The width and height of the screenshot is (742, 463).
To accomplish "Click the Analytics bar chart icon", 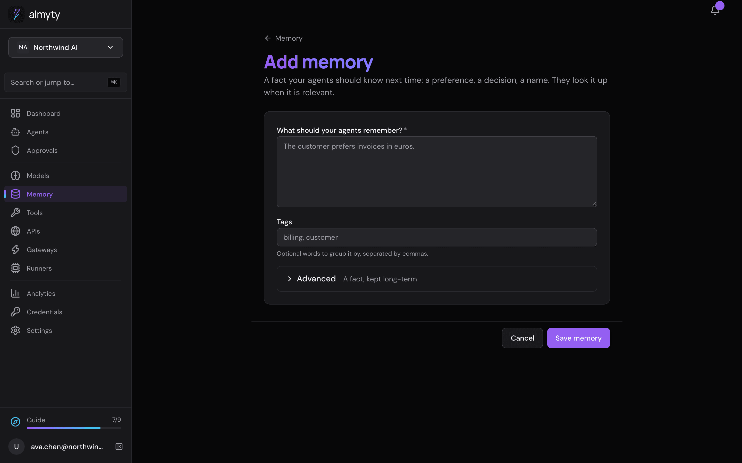I will pos(15,293).
